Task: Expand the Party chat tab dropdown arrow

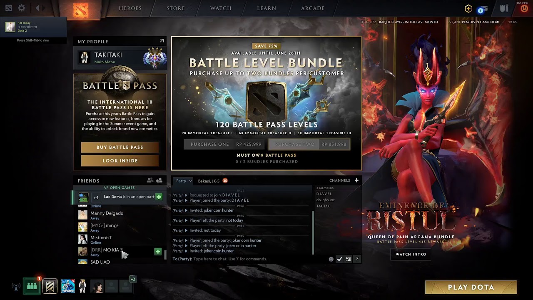Action: point(190,181)
